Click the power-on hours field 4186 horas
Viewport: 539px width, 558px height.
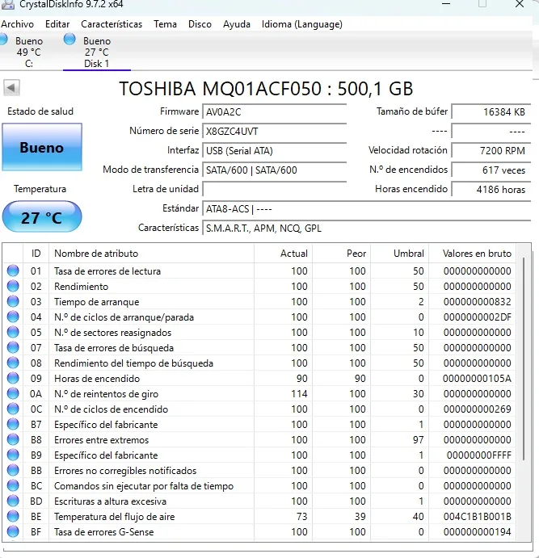(491, 189)
